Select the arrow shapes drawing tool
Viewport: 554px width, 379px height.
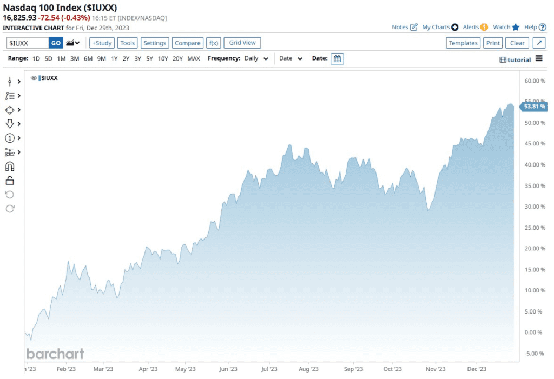point(10,124)
